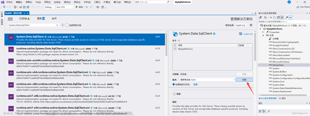Click the user account avatar icon

point(289,2)
